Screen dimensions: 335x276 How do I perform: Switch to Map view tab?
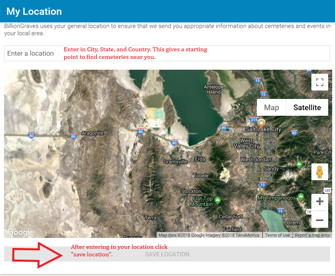271,107
